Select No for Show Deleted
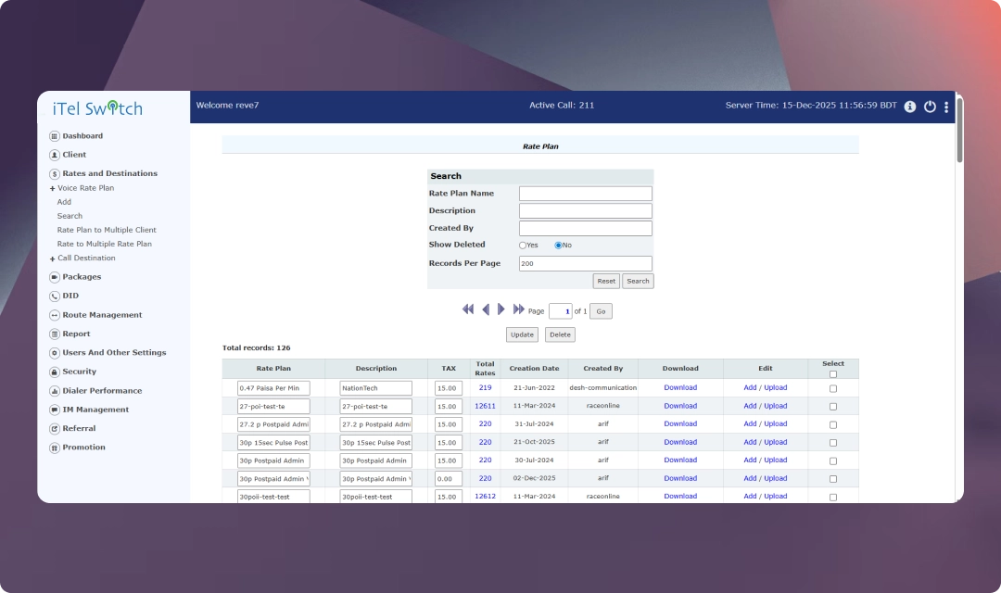The width and height of the screenshot is (1001, 593). (558, 246)
